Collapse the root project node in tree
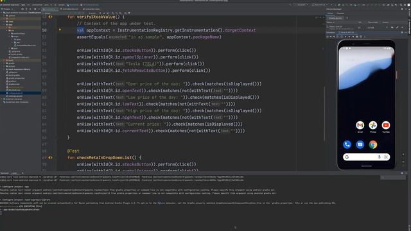Image resolution: width=411 pixels, height=231 pixels. 1,13
